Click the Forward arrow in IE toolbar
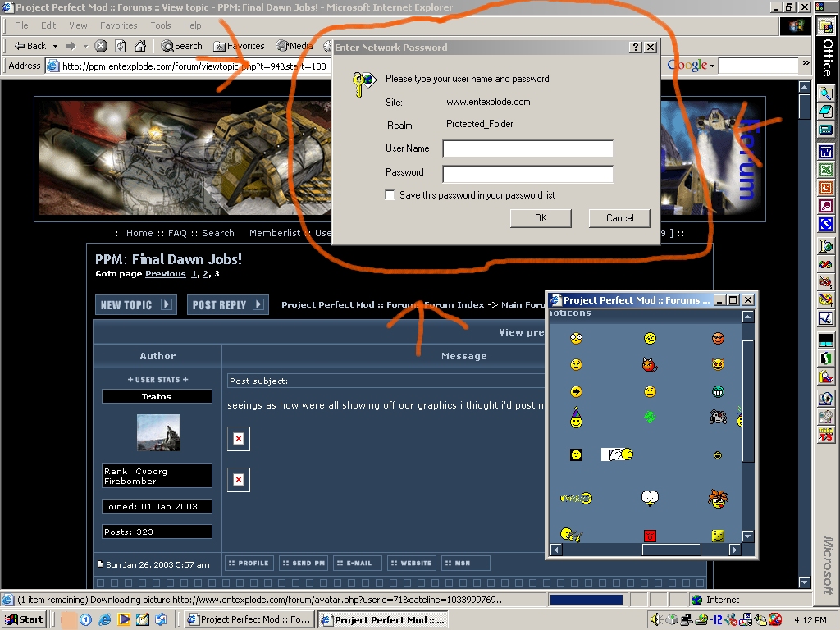 [71, 46]
